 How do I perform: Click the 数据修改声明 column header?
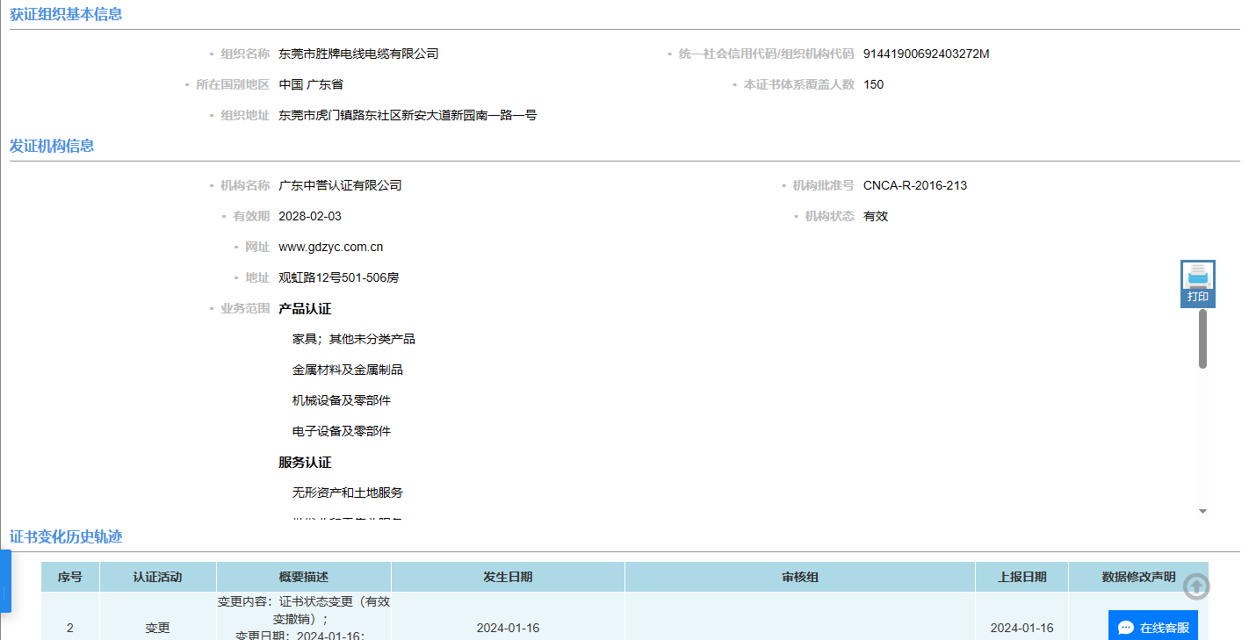[1137, 577]
